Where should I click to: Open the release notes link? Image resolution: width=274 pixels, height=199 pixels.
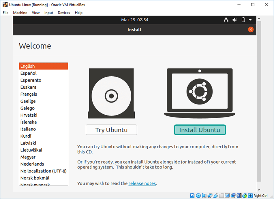coord(142,183)
